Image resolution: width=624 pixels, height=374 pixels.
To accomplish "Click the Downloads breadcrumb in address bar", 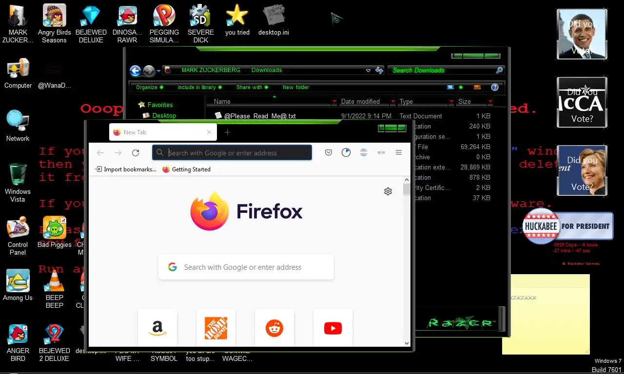I will (x=267, y=70).
